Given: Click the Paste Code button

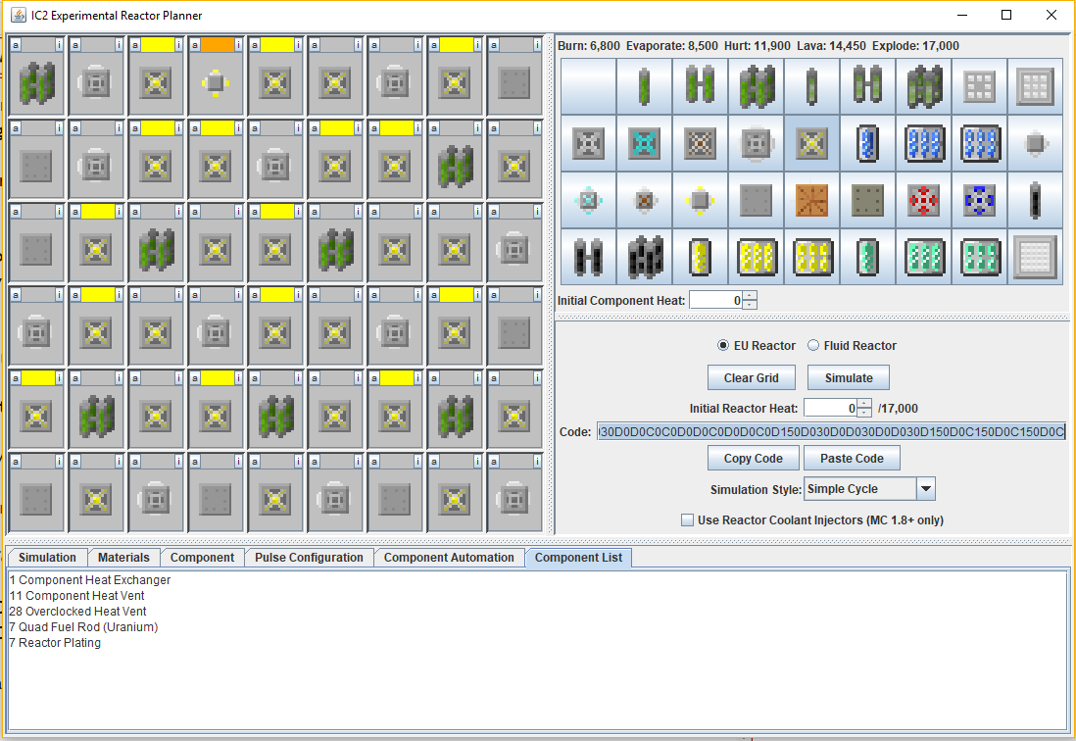Looking at the screenshot, I should [x=852, y=459].
